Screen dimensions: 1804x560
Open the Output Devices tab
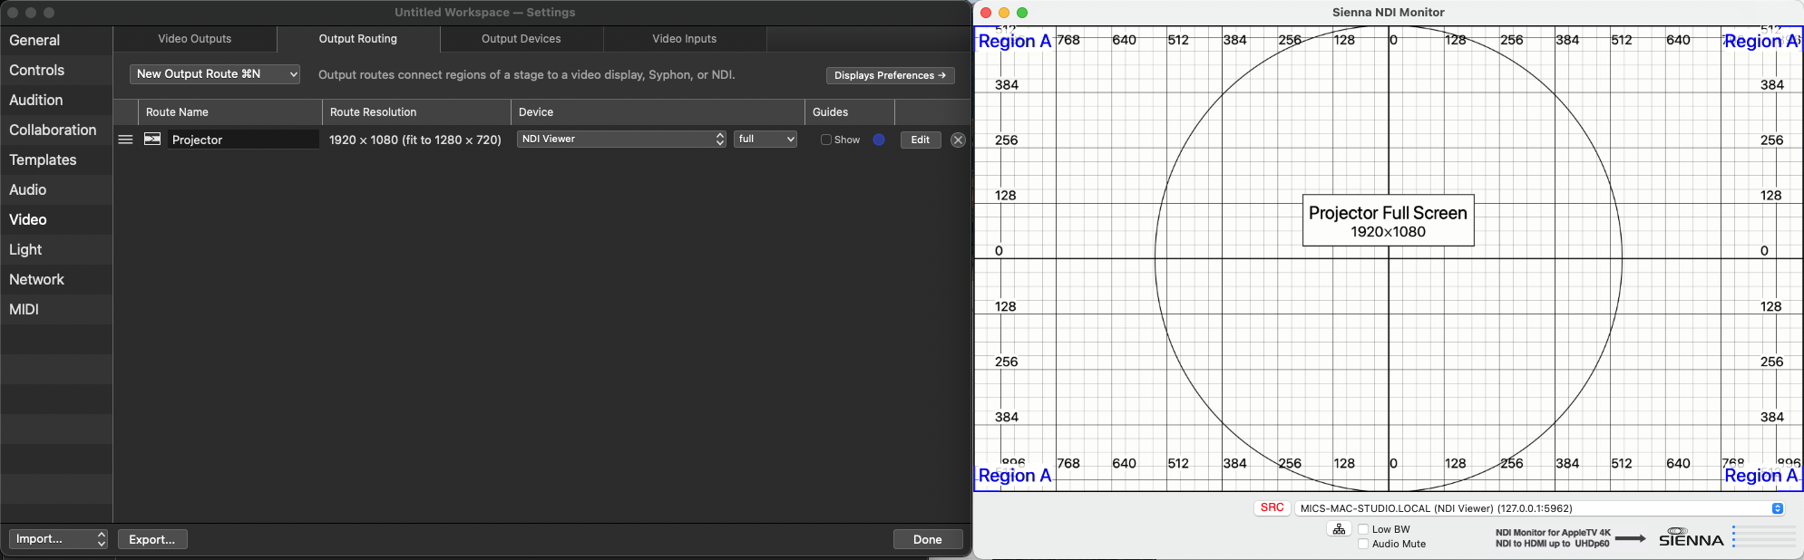click(522, 39)
